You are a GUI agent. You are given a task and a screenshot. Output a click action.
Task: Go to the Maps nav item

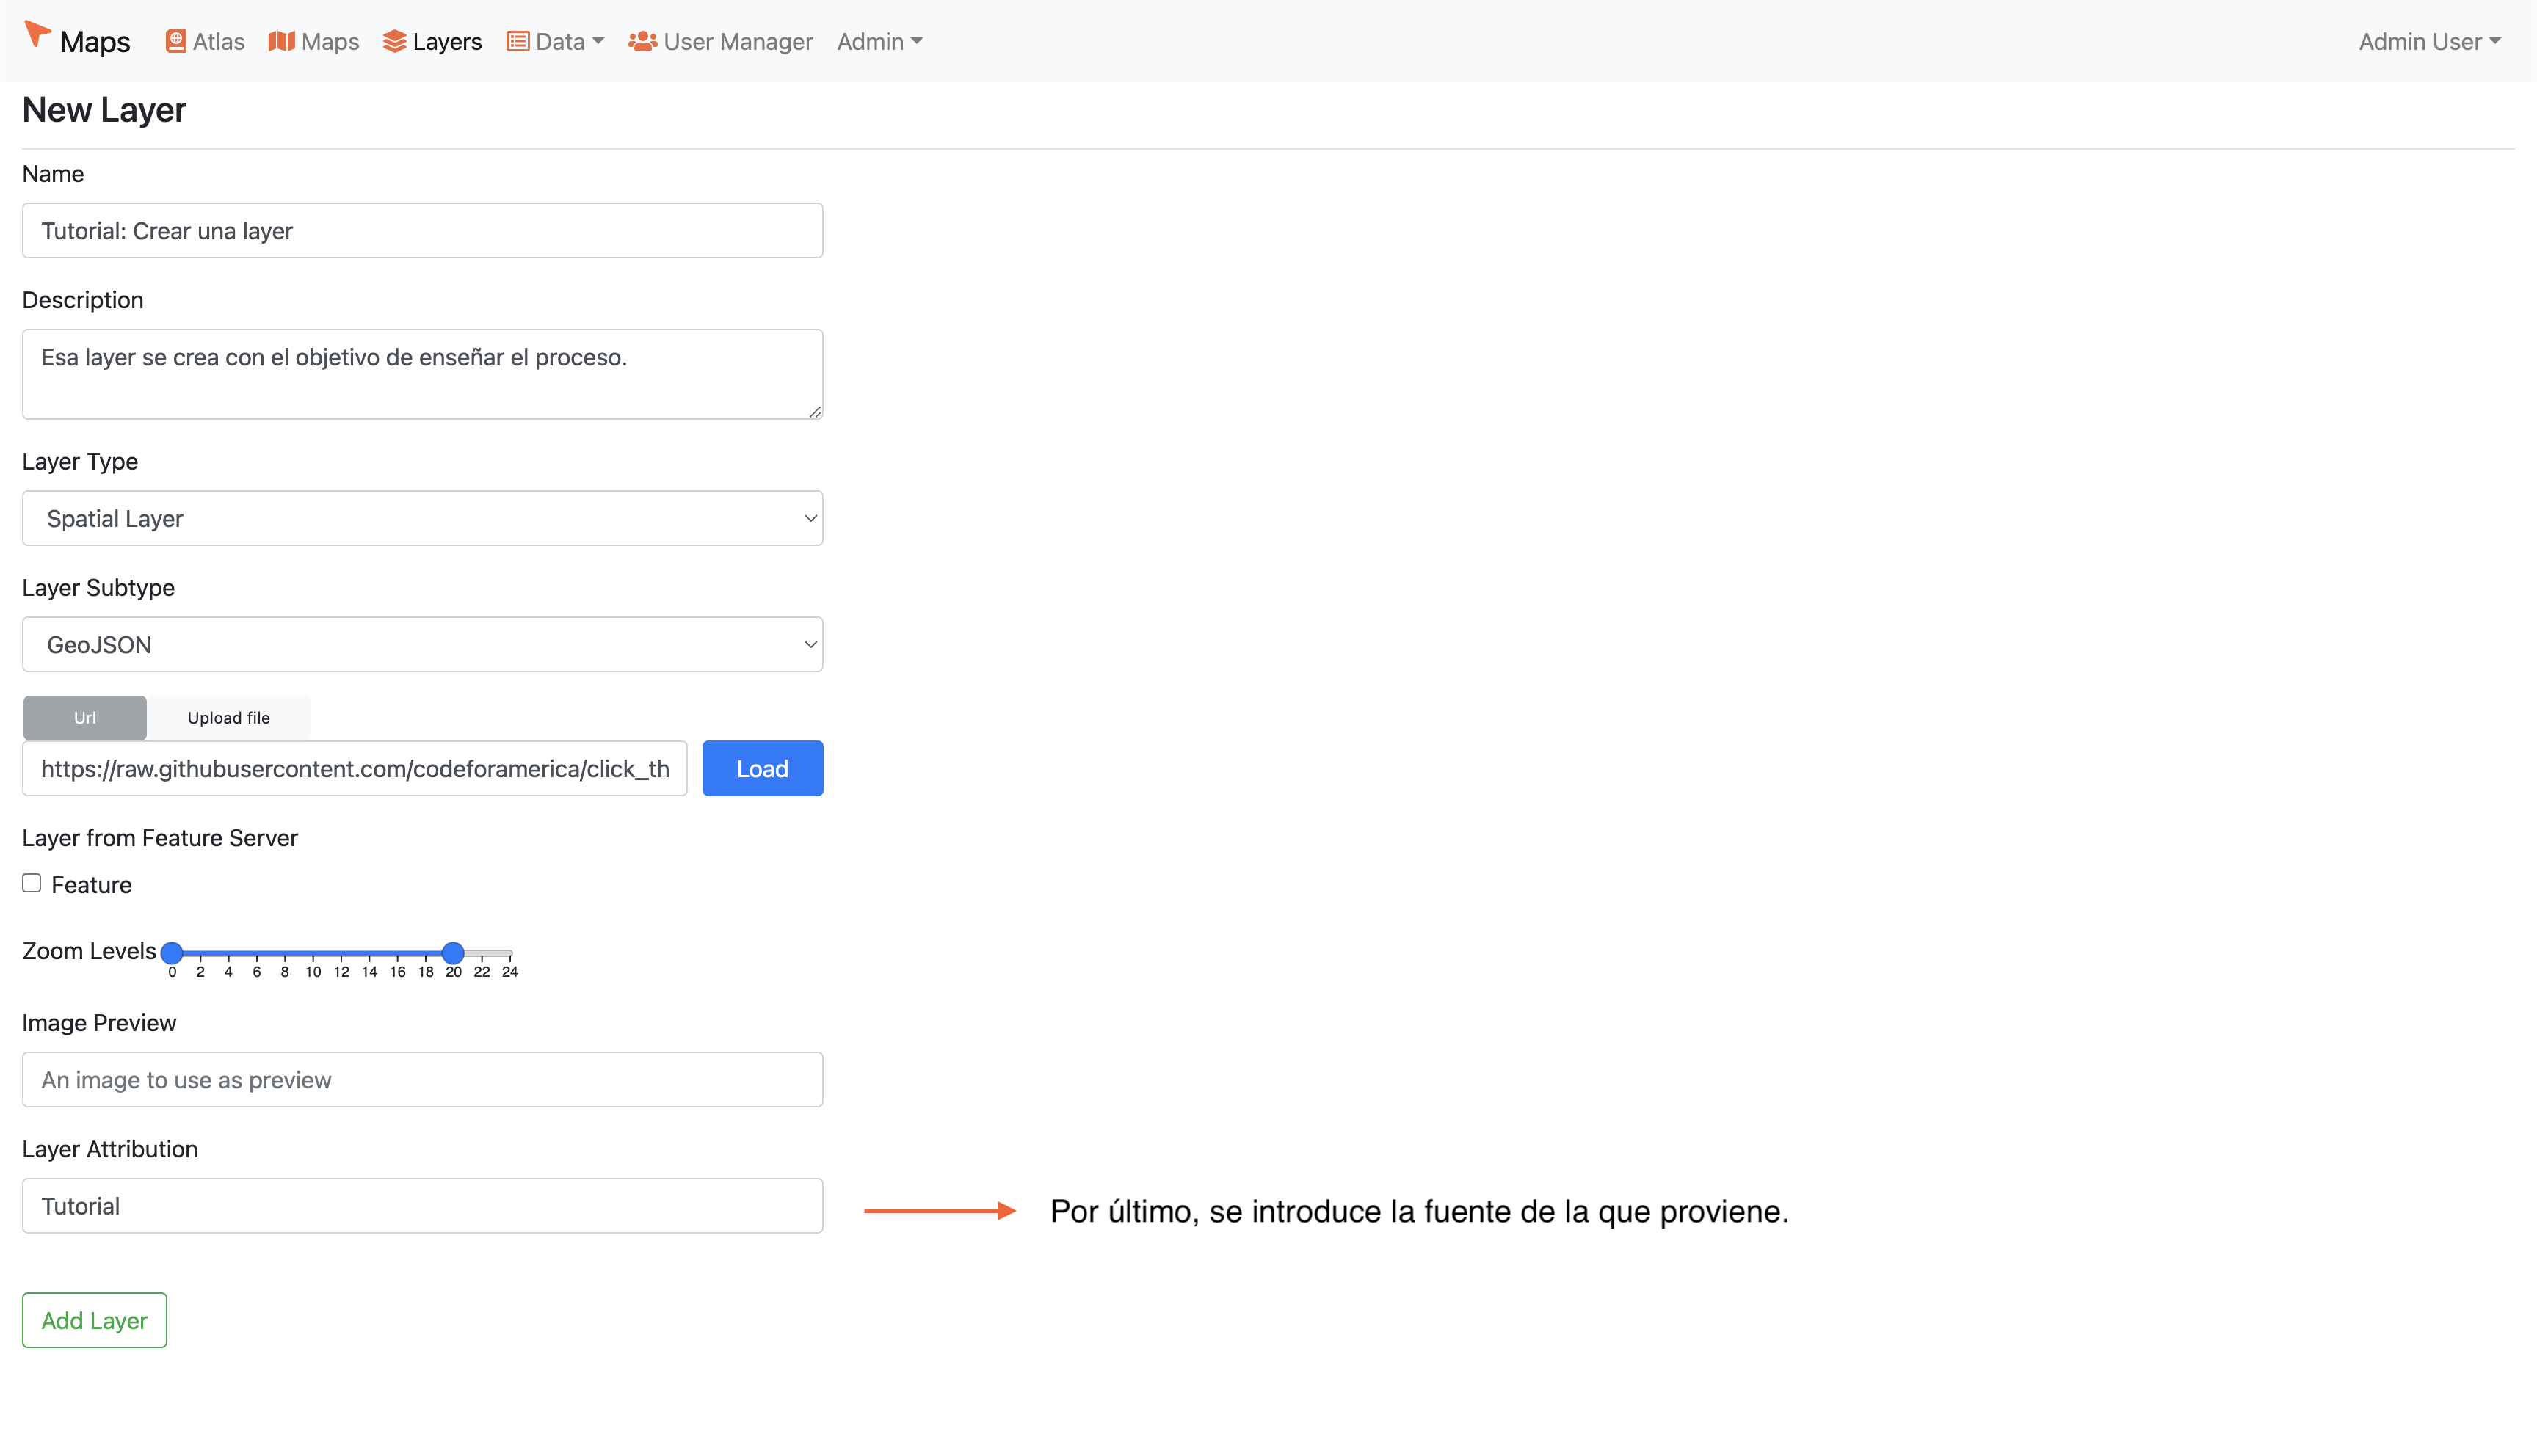point(314,41)
